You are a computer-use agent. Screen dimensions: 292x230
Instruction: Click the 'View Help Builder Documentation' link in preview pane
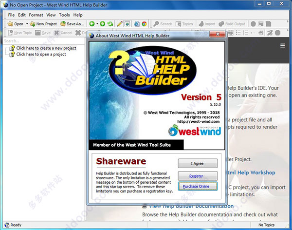[x=191, y=206]
